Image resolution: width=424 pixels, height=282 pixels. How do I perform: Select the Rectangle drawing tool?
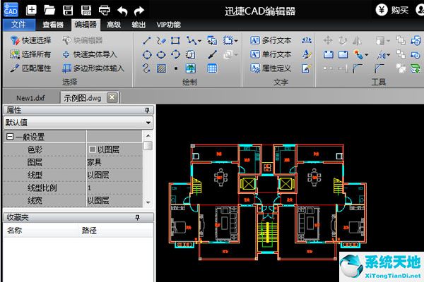point(175,41)
